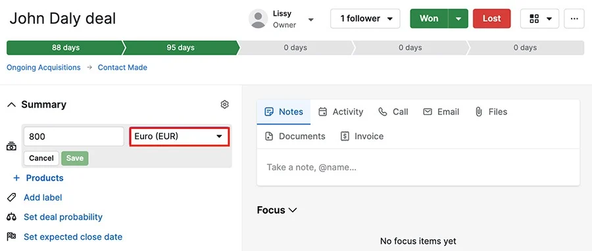The width and height of the screenshot is (592, 251).
Task: Open the arrow dropdown next to Won
Action: tap(458, 19)
